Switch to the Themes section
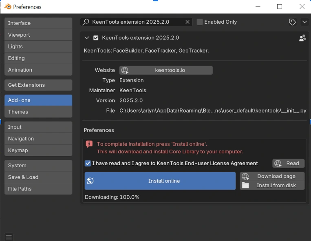This screenshot has width=311, height=241. [x=38, y=112]
